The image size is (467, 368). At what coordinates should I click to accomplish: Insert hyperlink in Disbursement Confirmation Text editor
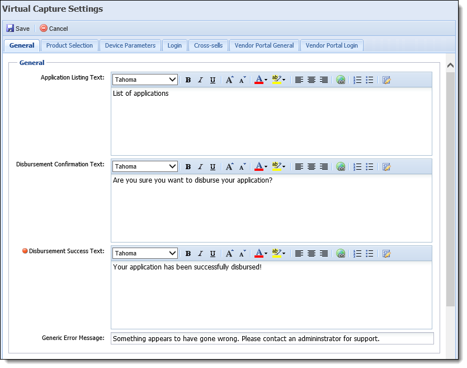coord(341,167)
